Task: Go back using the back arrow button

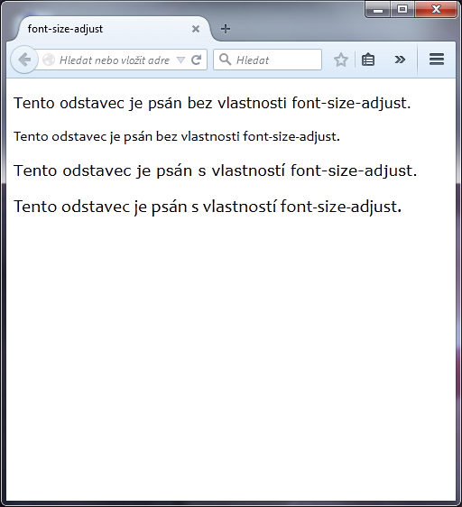Action: 24,60
